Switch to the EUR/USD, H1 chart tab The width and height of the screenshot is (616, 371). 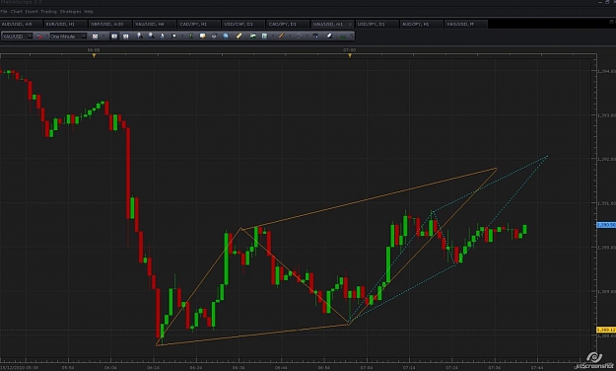pos(65,24)
